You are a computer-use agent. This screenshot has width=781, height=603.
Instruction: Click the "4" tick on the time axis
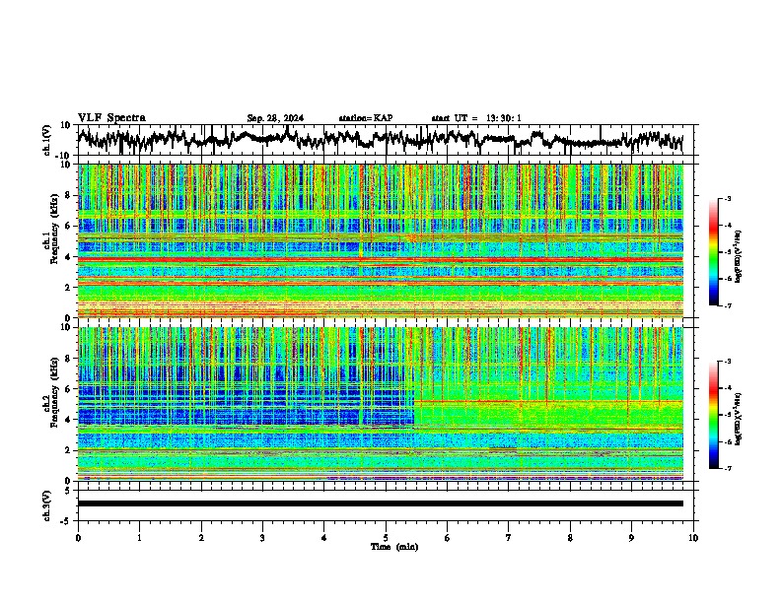tap(324, 538)
